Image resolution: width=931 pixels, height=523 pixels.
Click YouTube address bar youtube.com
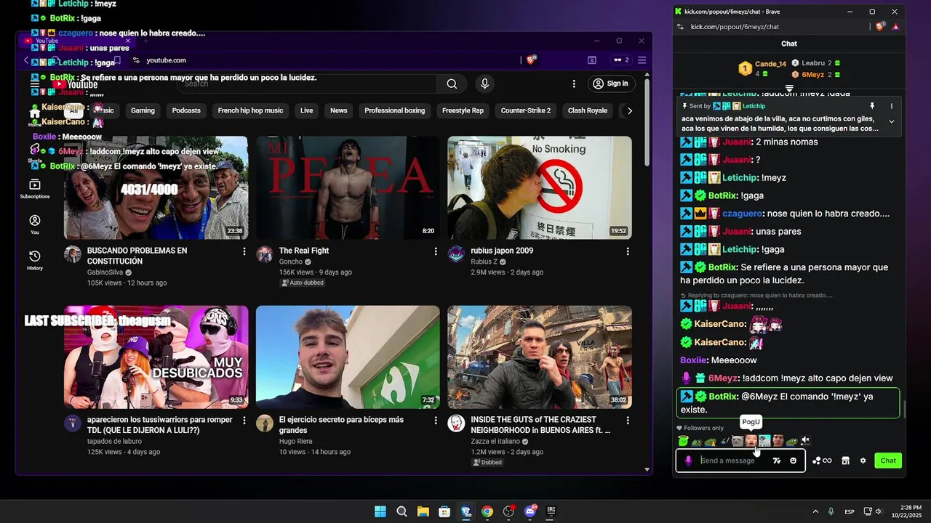click(166, 60)
